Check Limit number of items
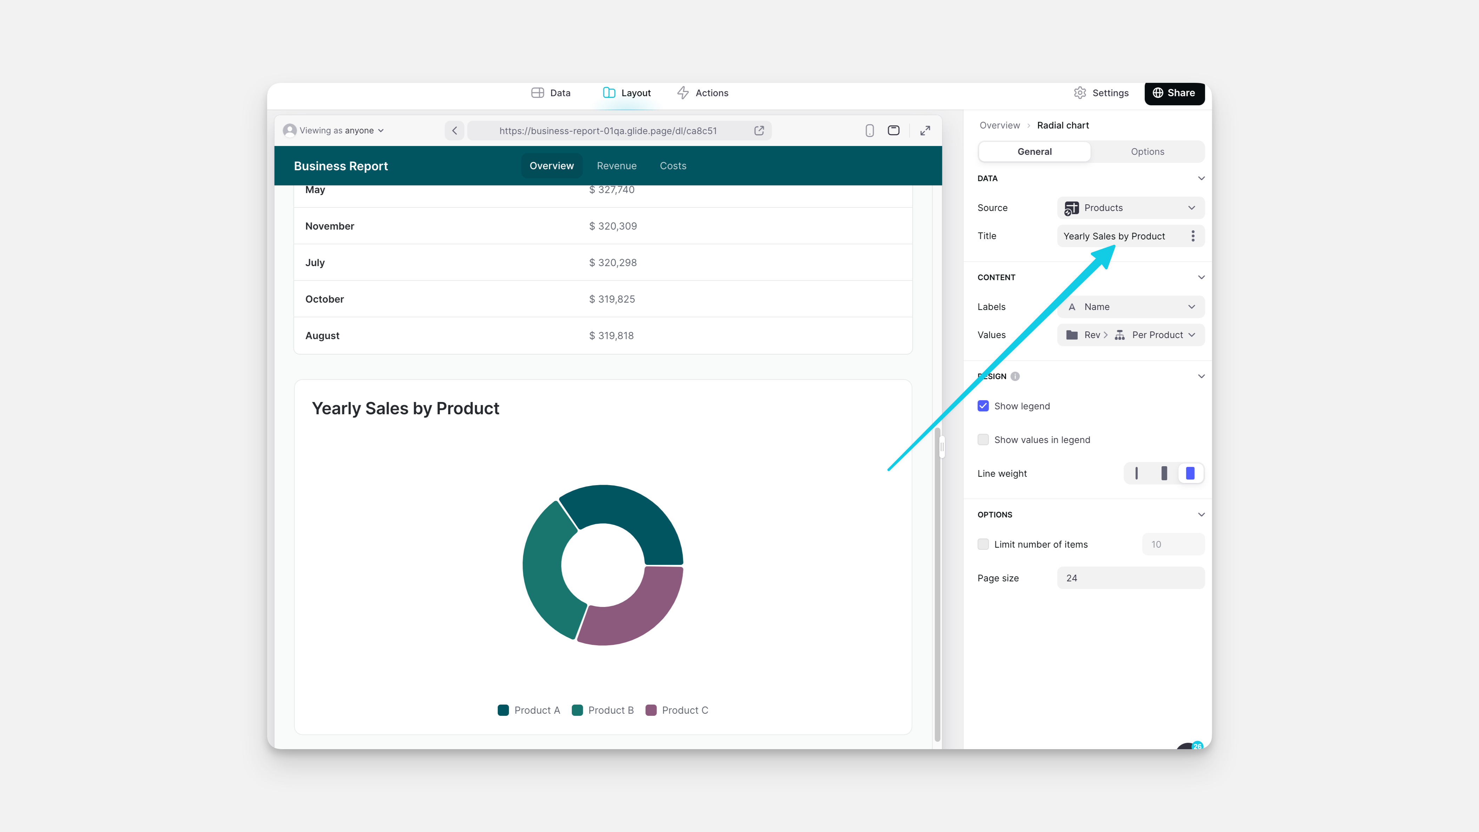 983,544
